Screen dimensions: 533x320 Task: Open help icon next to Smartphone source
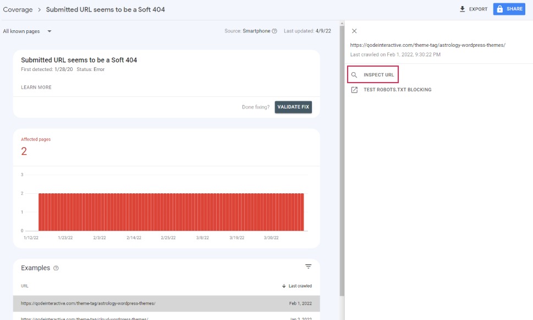[274, 31]
